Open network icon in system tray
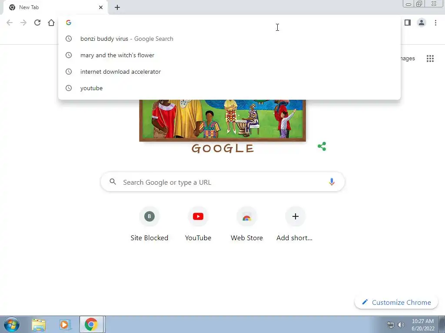This screenshot has height=333, width=445. click(391, 325)
